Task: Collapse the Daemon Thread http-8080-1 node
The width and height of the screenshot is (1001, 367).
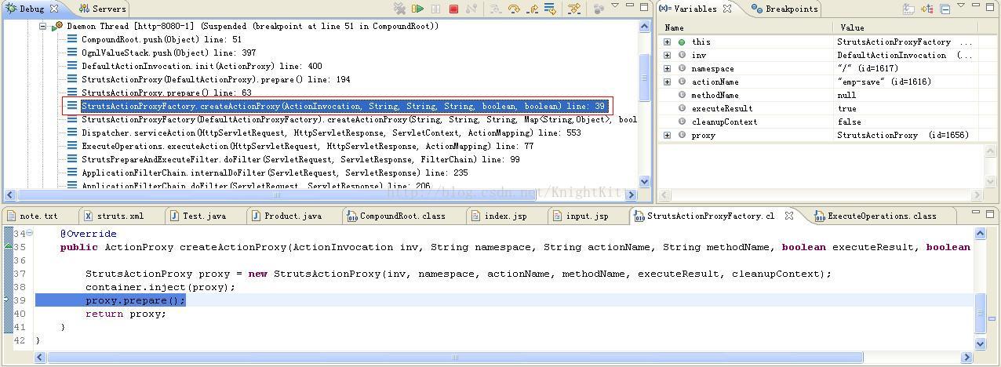Action: [x=43, y=26]
